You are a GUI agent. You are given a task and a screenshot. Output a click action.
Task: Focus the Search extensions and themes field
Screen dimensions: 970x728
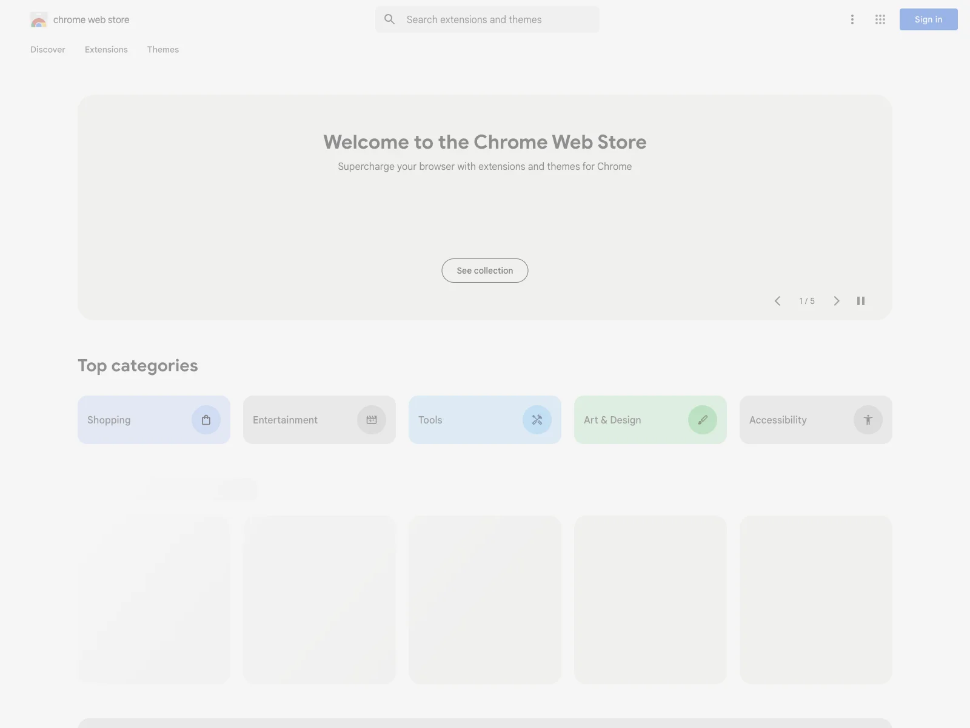coord(487,19)
